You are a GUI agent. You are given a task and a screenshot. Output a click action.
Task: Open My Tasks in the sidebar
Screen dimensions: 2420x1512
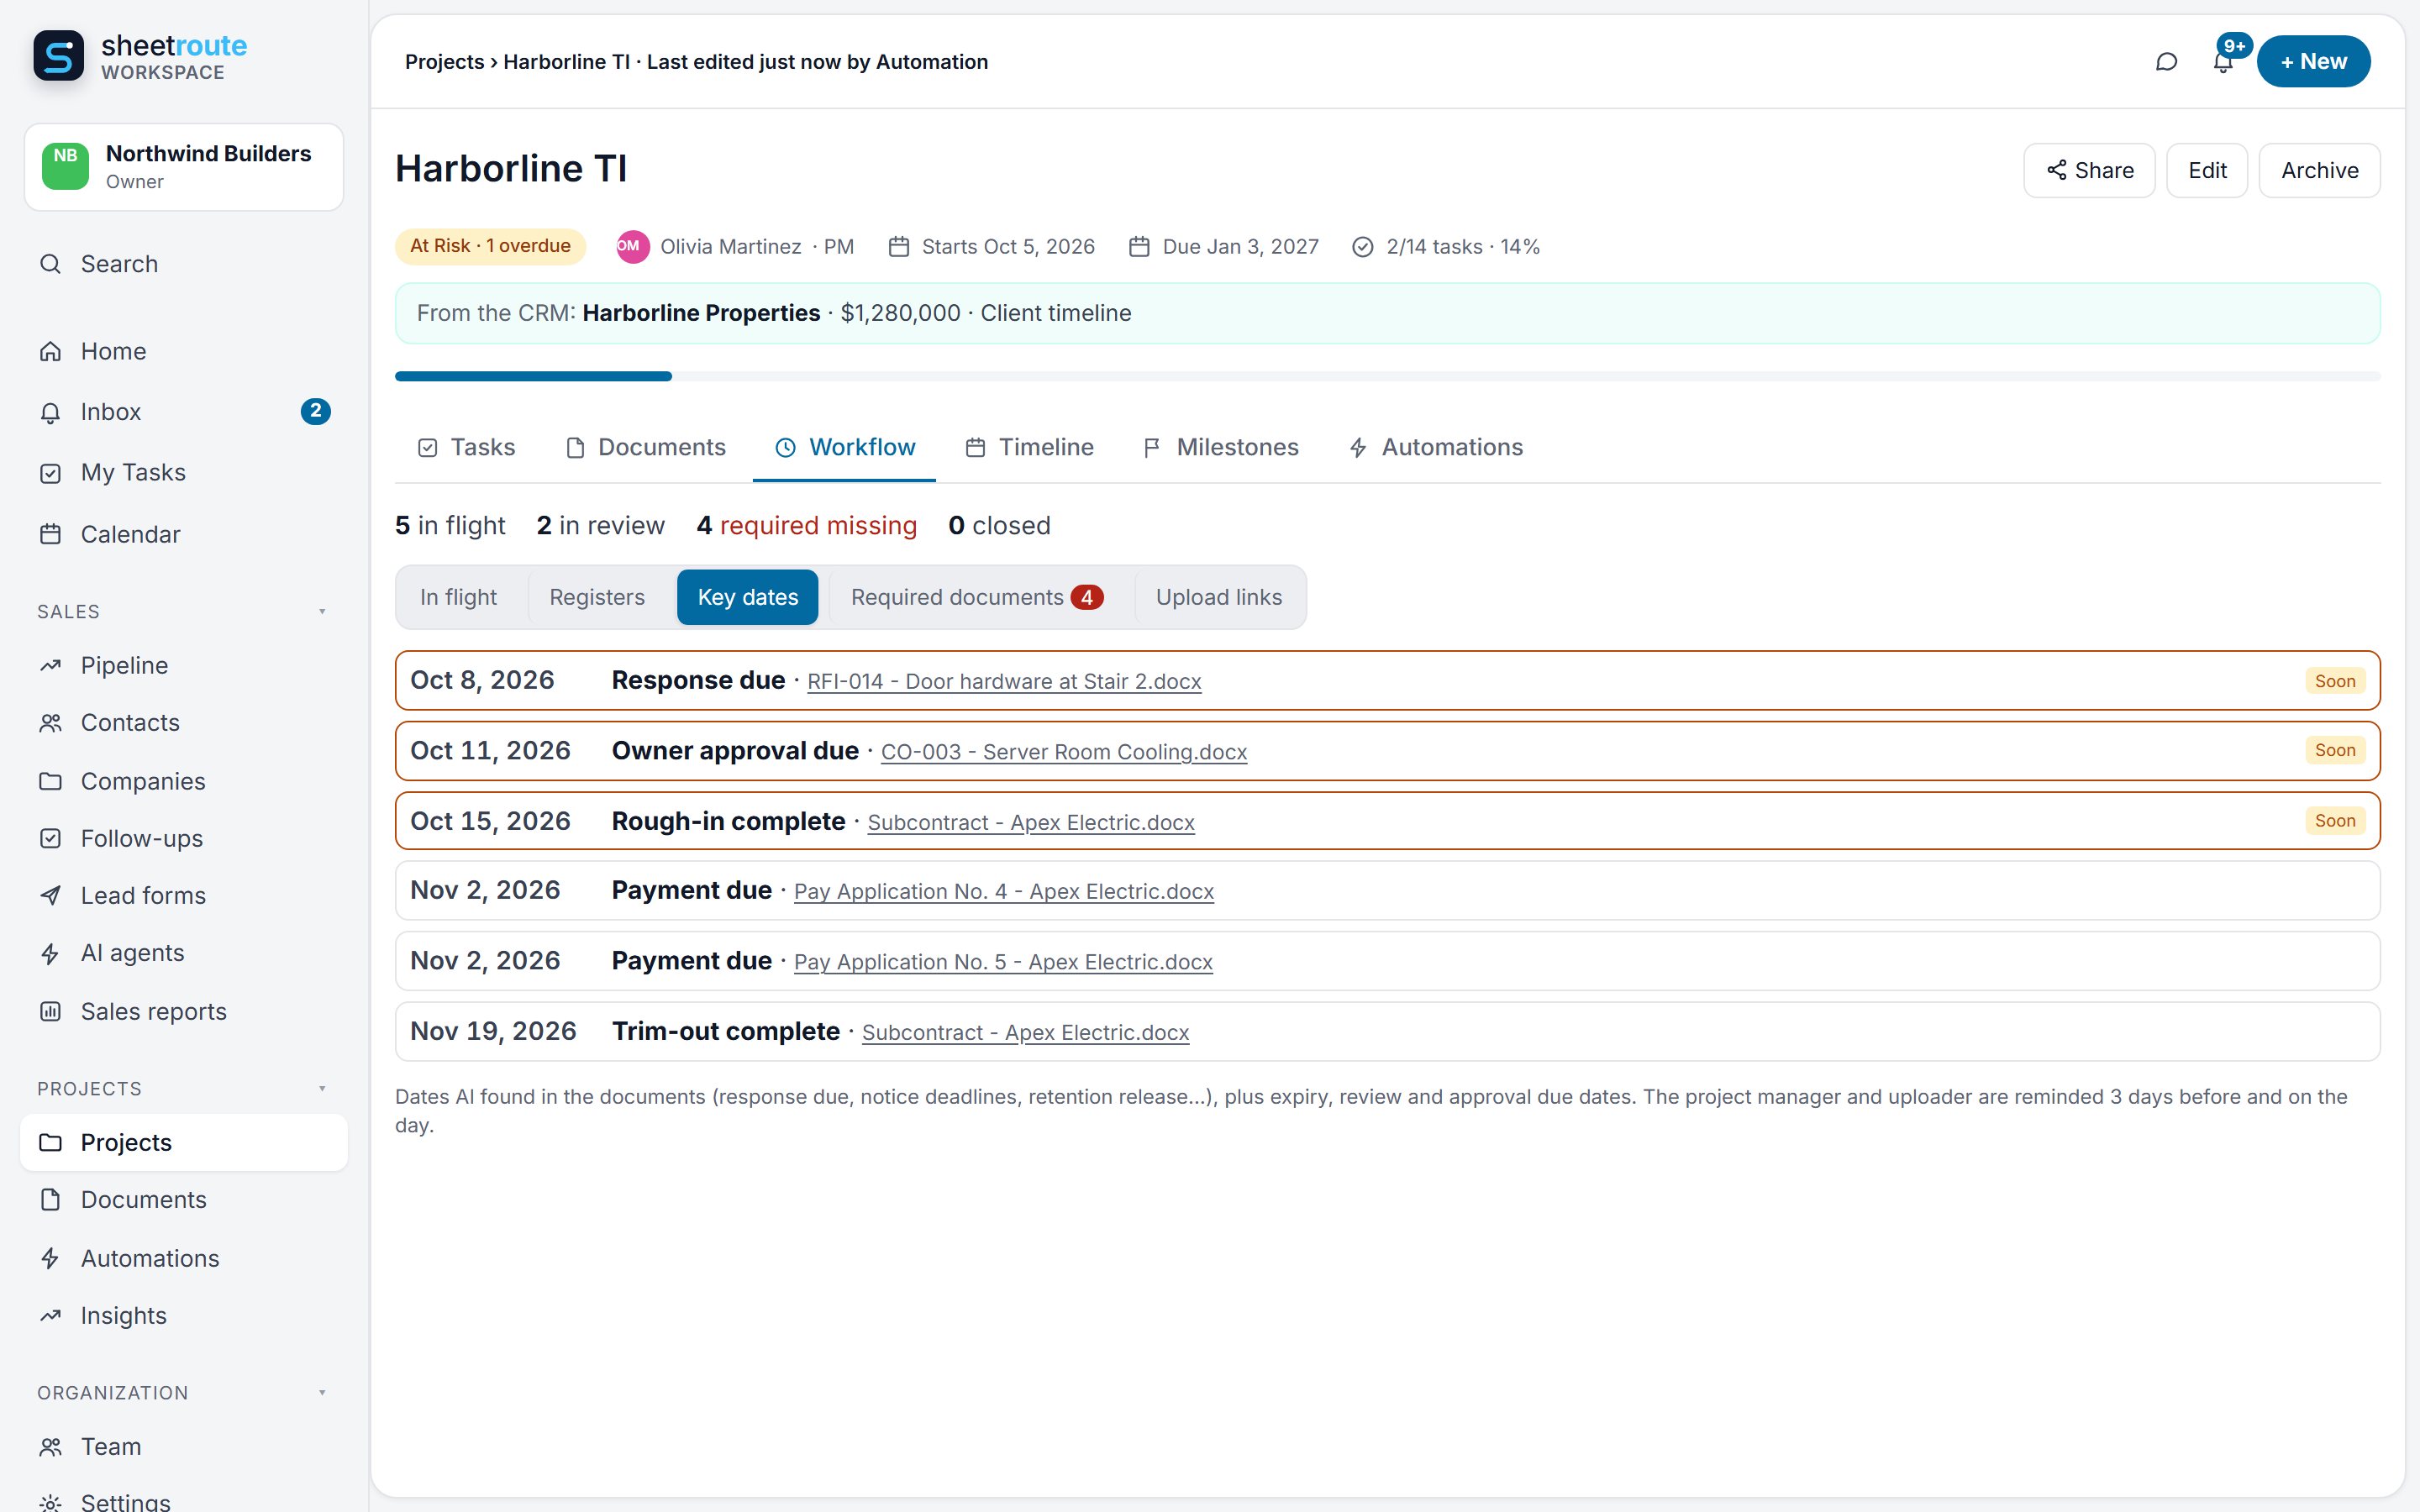(184, 472)
